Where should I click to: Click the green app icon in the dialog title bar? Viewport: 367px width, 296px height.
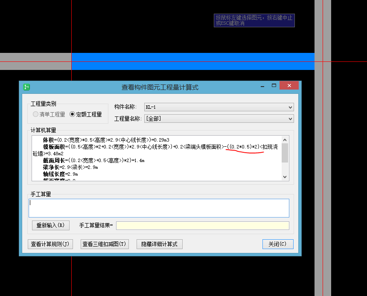[26, 87]
